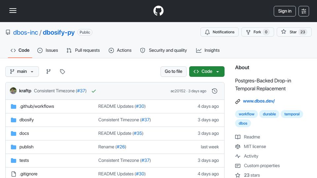This screenshot has width=317, height=178.
Task: Select the durable topic tag
Action: 269,114
